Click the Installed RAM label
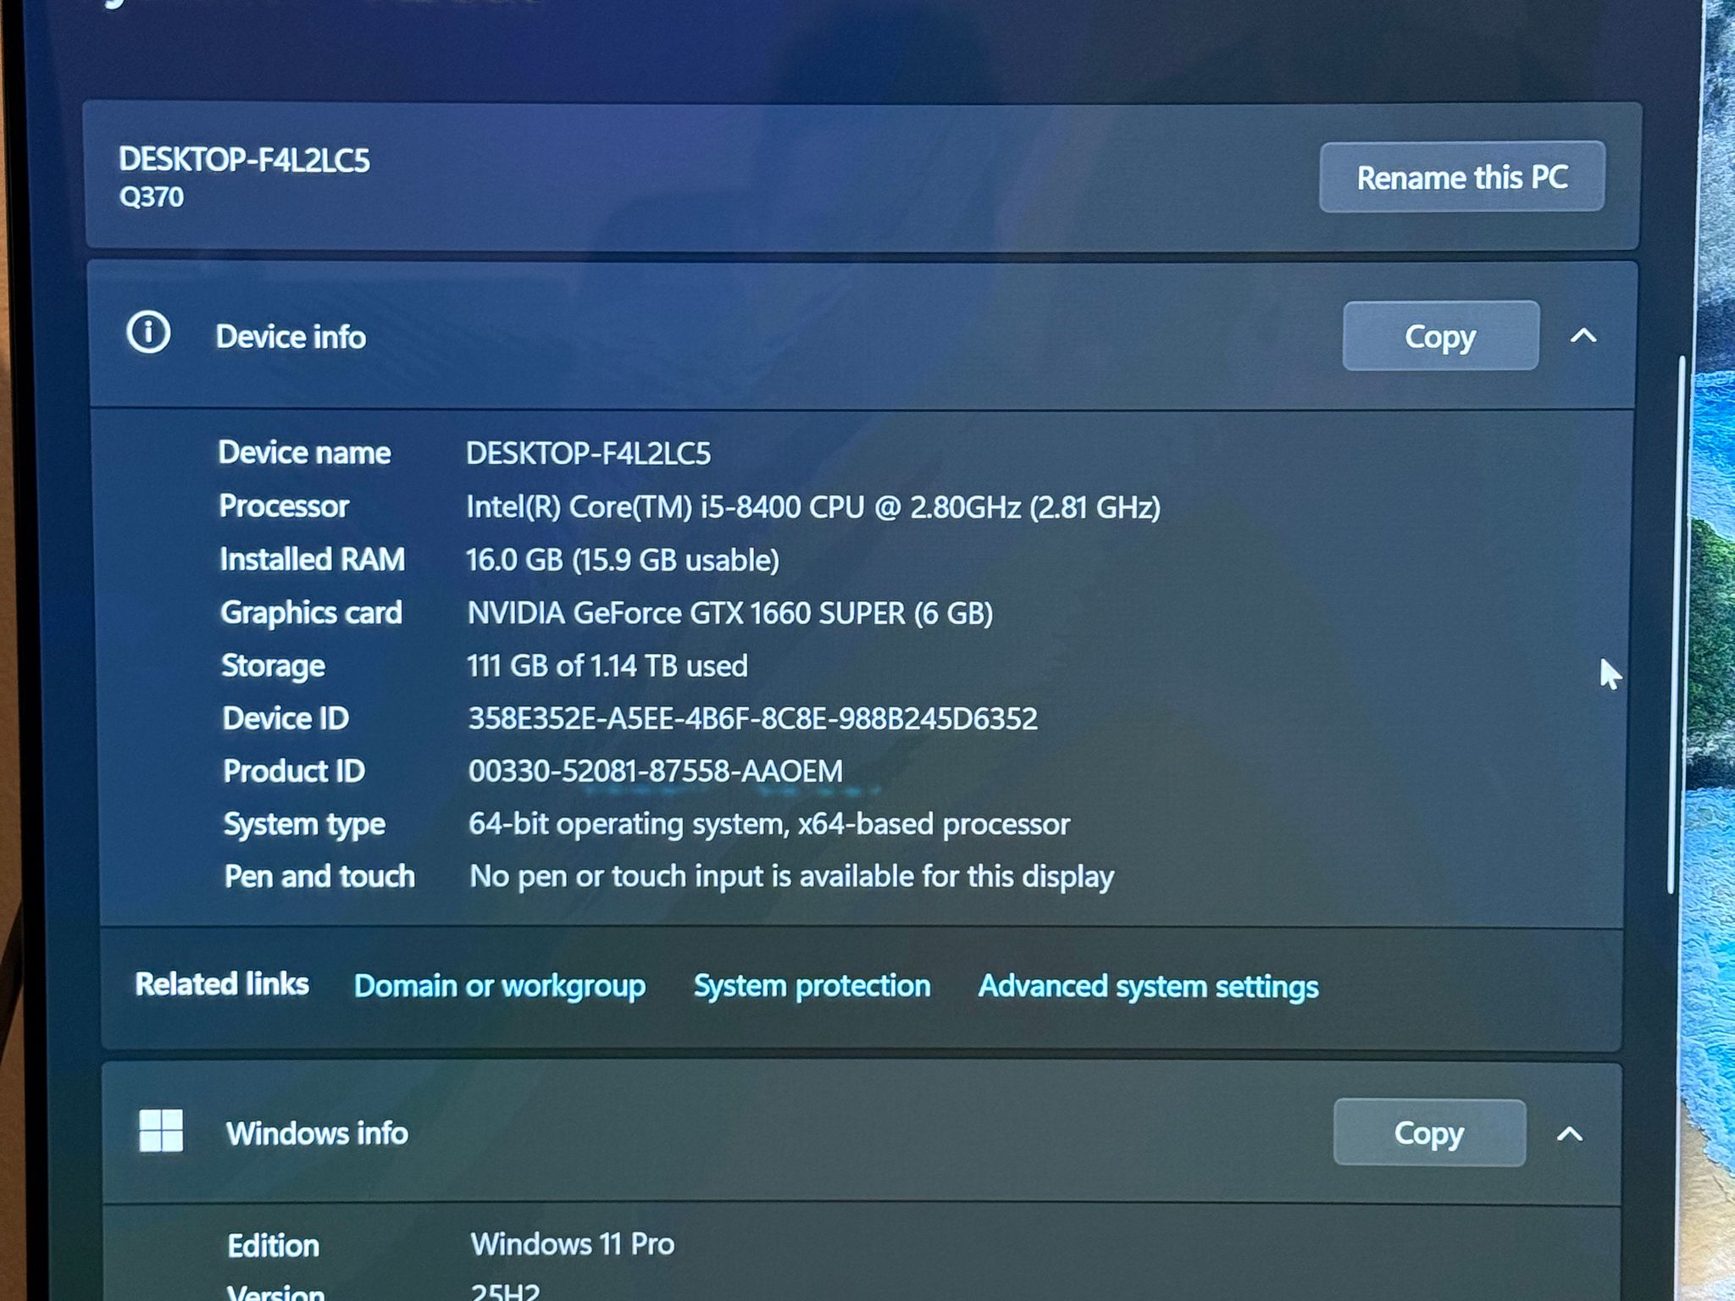Image resolution: width=1735 pixels, height=1301 pixels. 312,560
